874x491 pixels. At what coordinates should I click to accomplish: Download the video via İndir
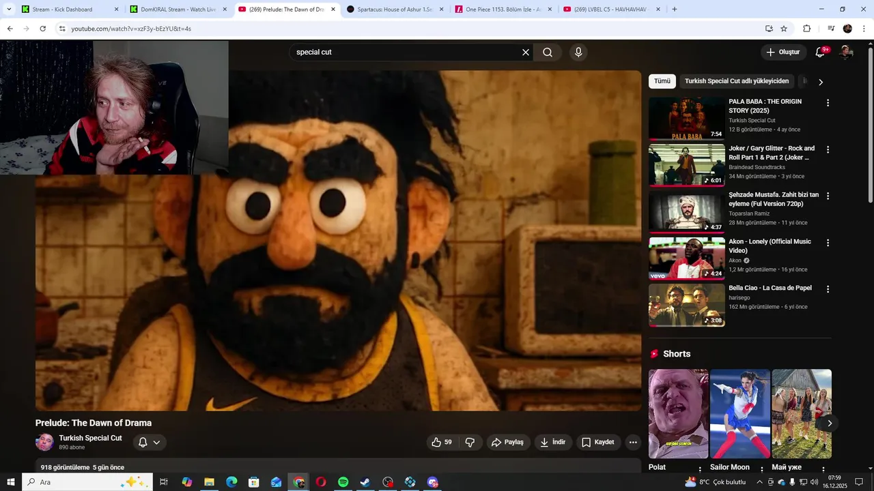[553, 442]
